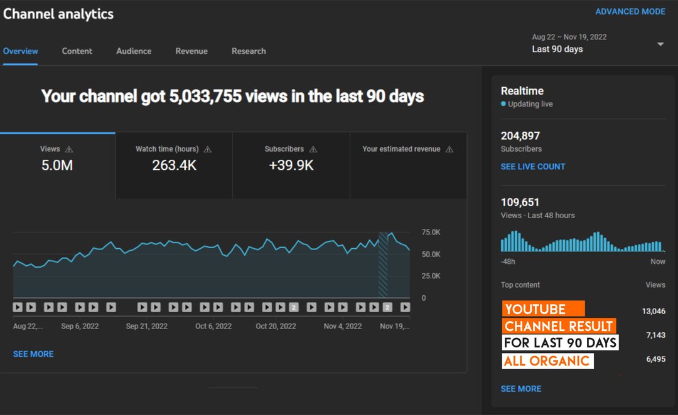678x415 pixels.
Task: Click the "-48h" label under realtime chart
Action: pyautogui.click(x=508, y=261)
